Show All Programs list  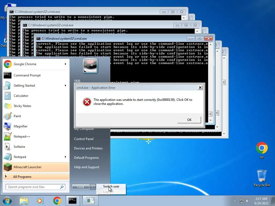(36, 176)
